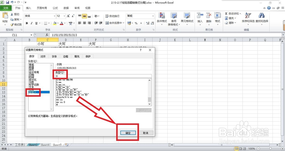This screenshot has width=285, height=151.
Task: Choose mm:ss.0 format code
Action: 61,102
